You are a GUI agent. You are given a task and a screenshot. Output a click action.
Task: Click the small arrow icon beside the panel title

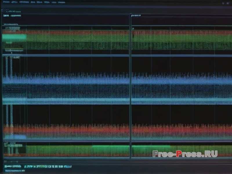3,11
